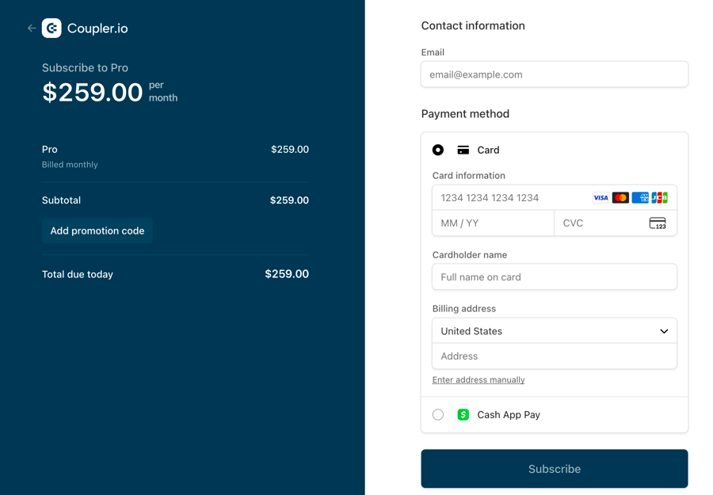Click the MM / YY expiry field
Screen dimensions: 713x495
pos(493,223)
